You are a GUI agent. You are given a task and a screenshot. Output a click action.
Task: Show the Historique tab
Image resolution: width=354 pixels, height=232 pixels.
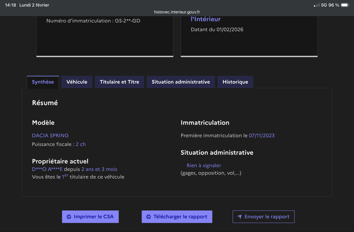click(235, 82)
